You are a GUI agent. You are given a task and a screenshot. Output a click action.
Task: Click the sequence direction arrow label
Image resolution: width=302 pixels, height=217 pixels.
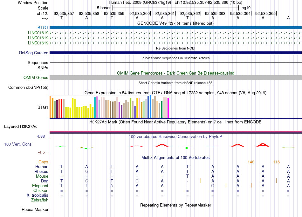[45, 18]
